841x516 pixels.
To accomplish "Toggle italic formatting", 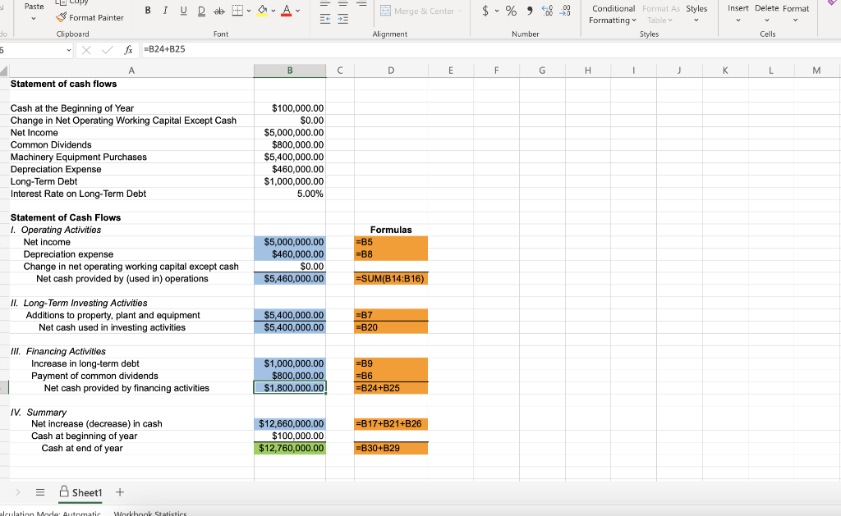I will click(x=166, y=10).
